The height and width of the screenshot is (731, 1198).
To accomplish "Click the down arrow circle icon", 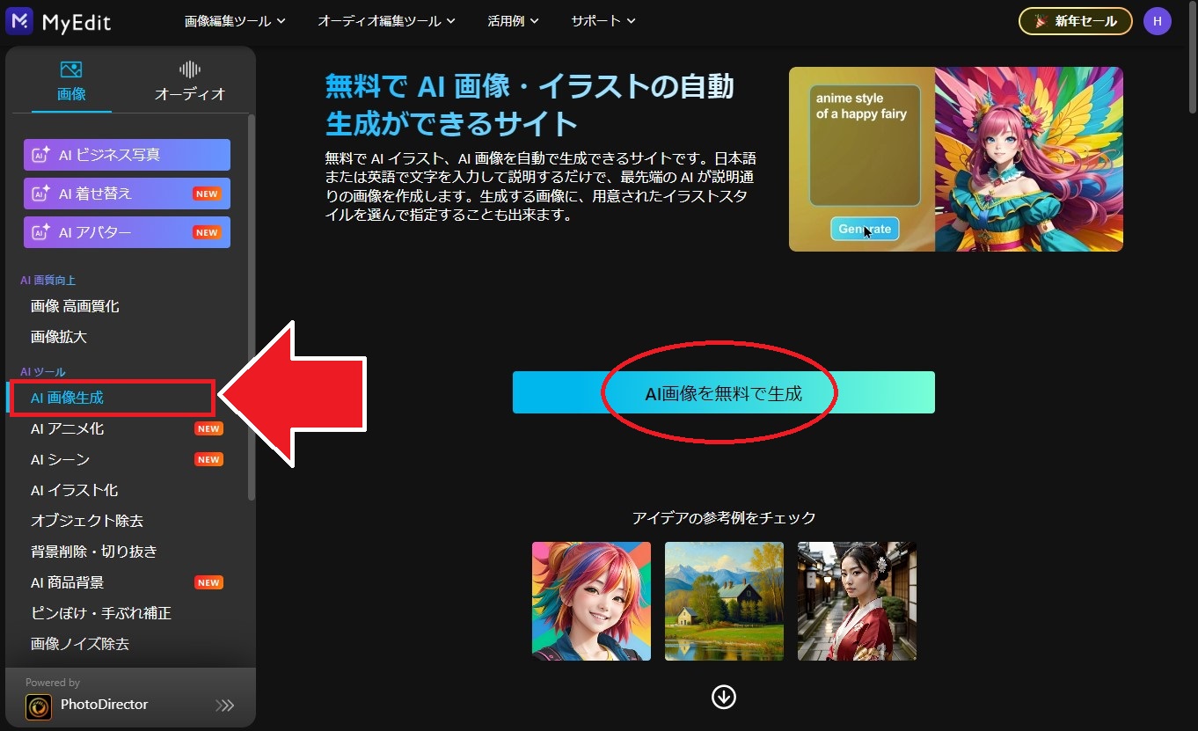I will [724, 698].
